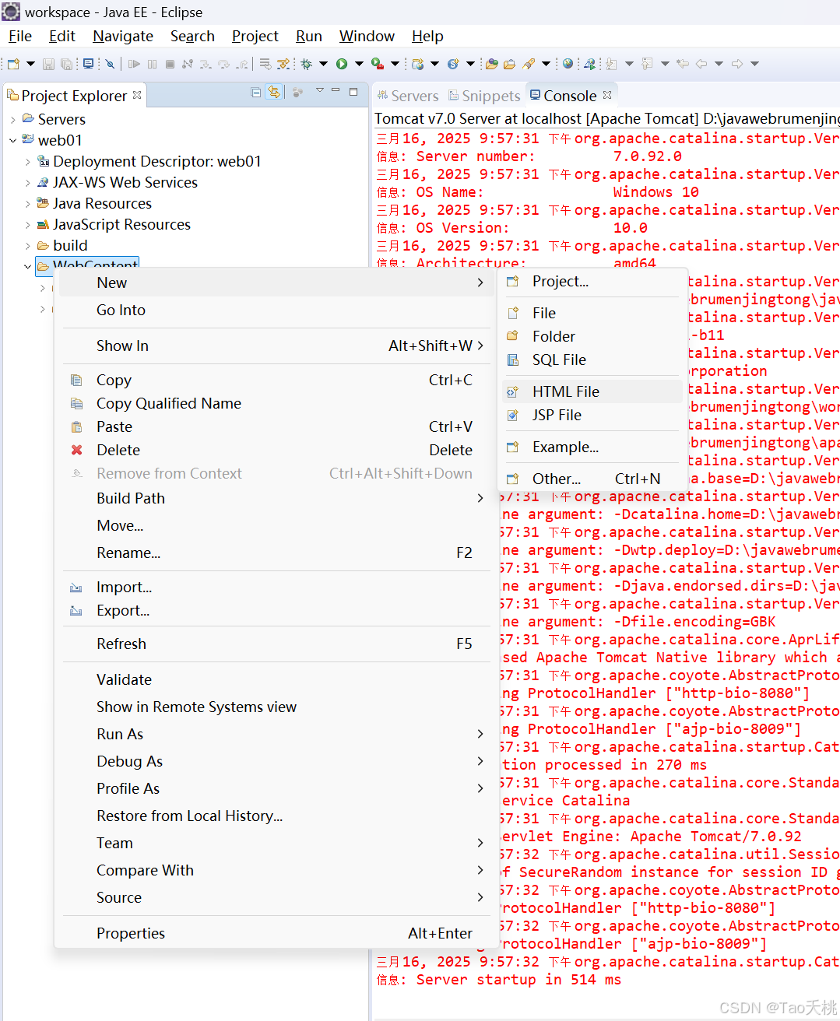Click the Open Type folder toolbar icon
Viewport: 840px width, 1021px height.
click(491, 64)
